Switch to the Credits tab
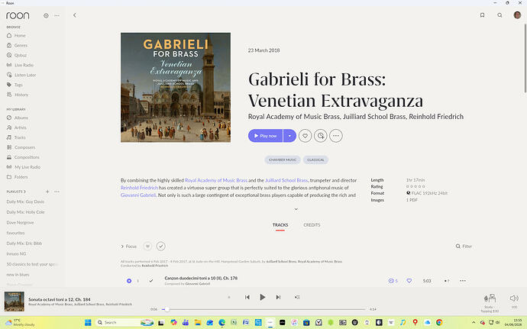The image size is (527, 329). point(312,225)
